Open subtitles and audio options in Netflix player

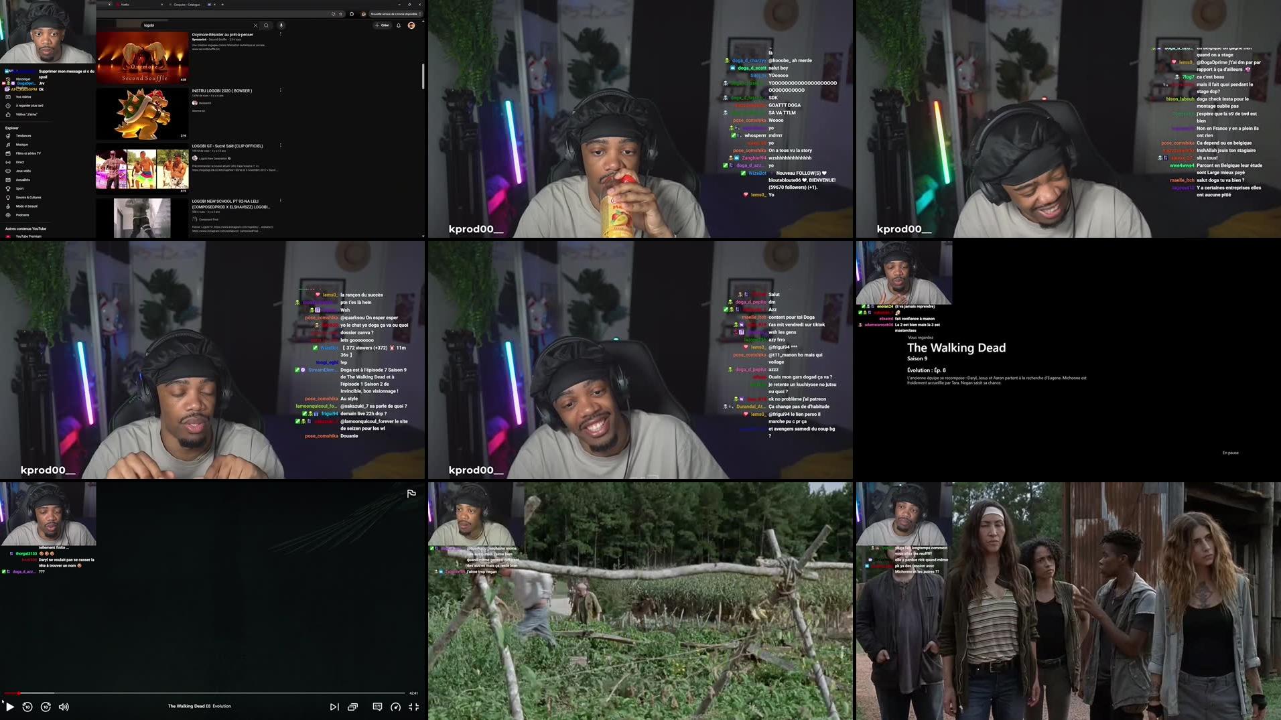pos(377,707)
